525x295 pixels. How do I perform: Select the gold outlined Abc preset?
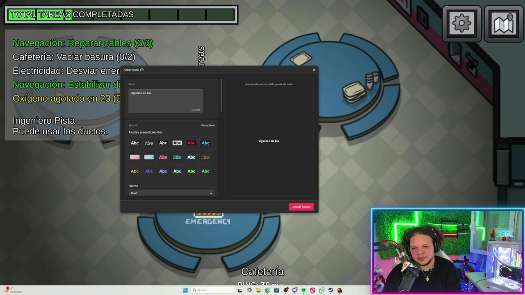point(205,157)
